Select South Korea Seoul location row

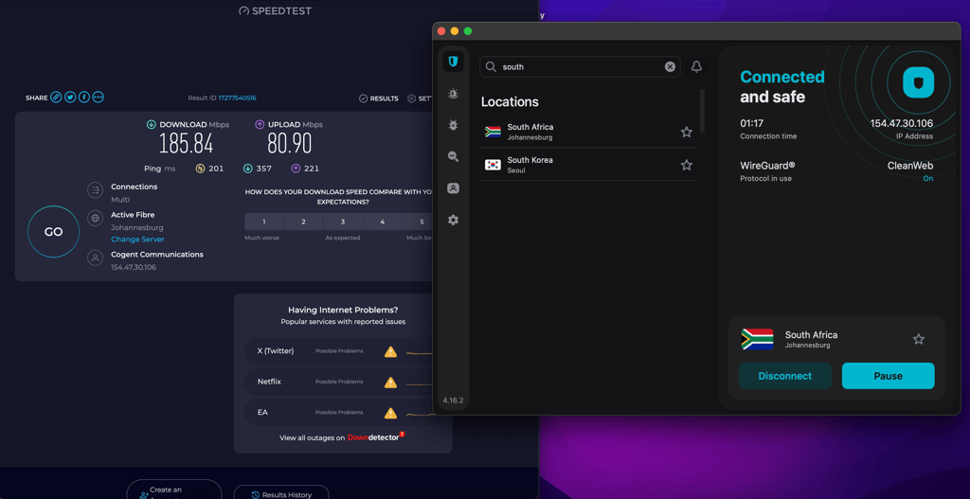[x=588, y=165]
